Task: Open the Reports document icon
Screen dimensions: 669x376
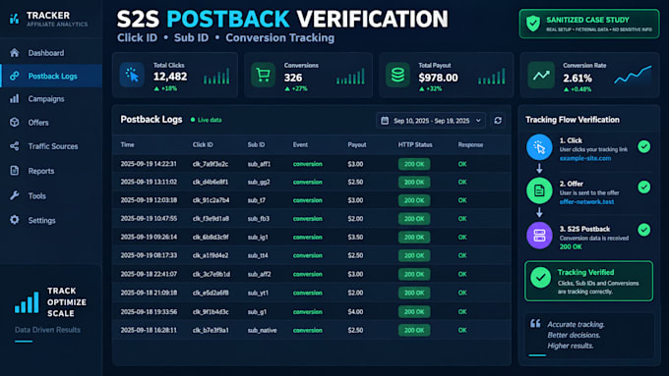Action: (15, 171)
